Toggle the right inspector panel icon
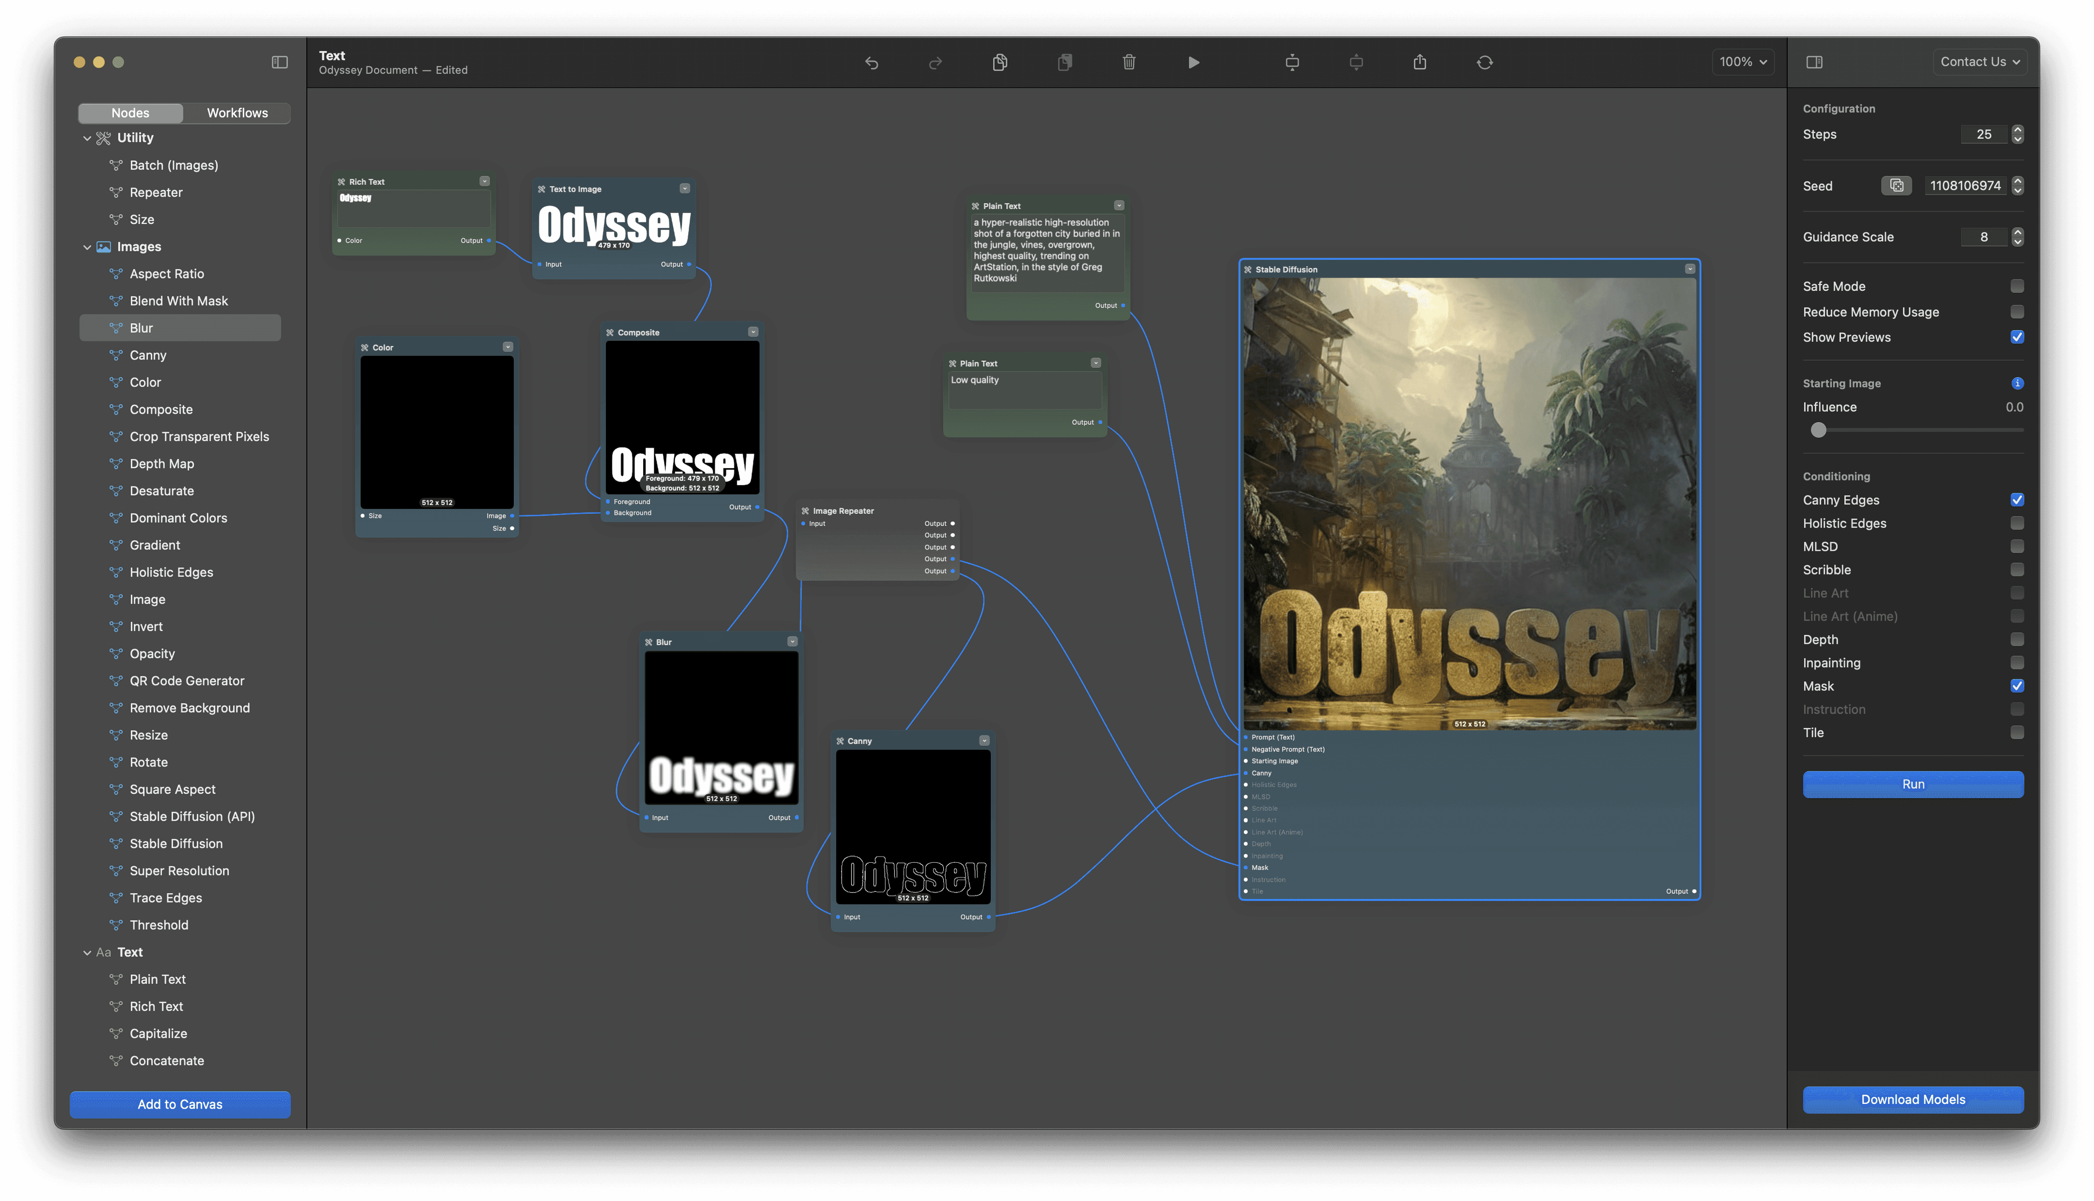This screenshot has height=1201, width=2094. pyautogui.click(x=1814, y=63)
